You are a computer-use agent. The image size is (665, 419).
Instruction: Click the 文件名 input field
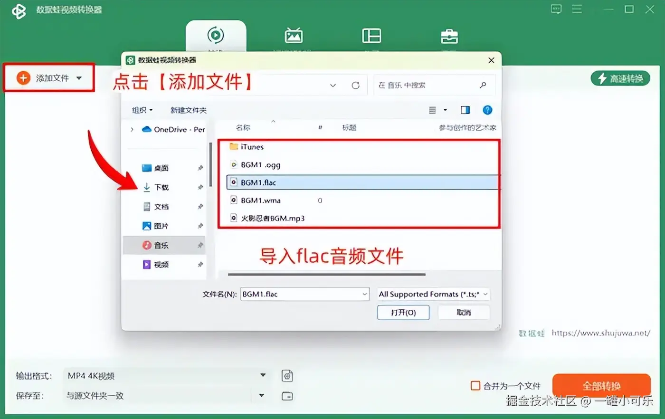coord(305,294)
